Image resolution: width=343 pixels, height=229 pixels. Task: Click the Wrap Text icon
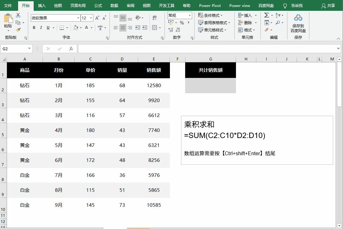point(154,18)
